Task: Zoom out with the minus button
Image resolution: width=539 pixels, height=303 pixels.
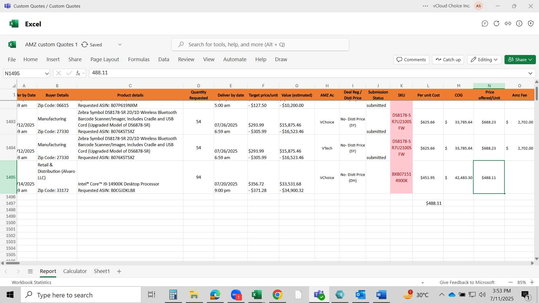Action: tap(511, 282)
